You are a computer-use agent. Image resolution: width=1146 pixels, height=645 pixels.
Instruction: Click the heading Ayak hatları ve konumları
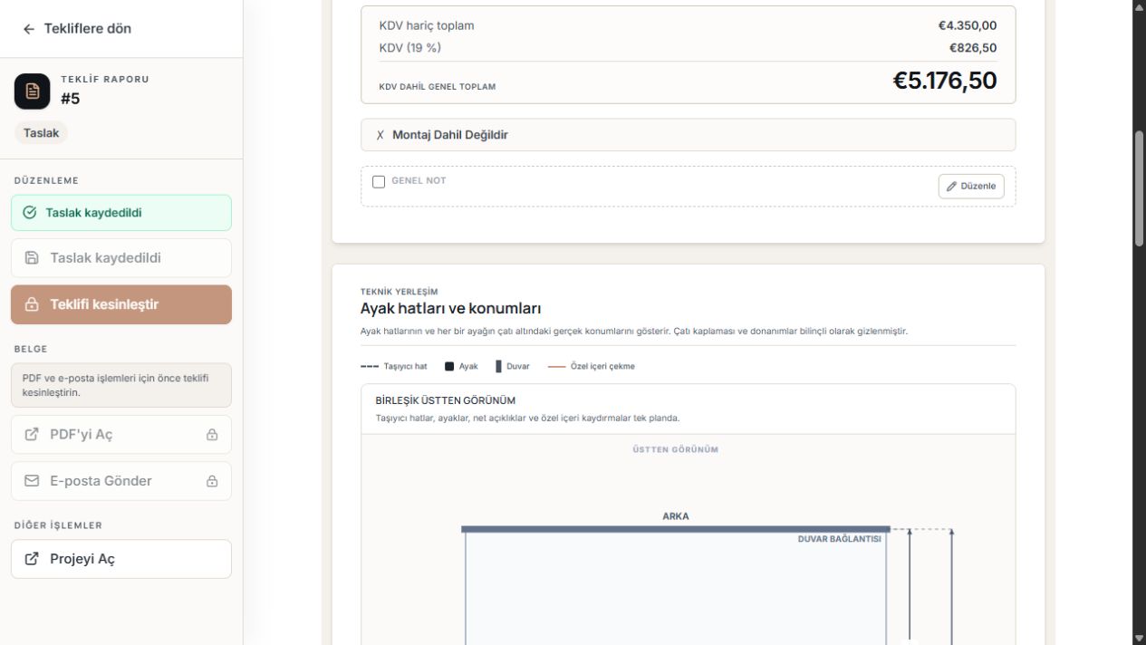click(451, 308)
